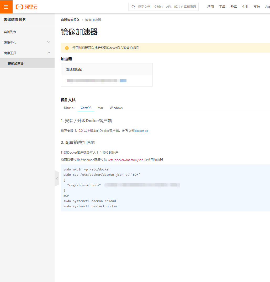Collapse the 镜像工具 section in the sidebar

click(x=49, y=53)
